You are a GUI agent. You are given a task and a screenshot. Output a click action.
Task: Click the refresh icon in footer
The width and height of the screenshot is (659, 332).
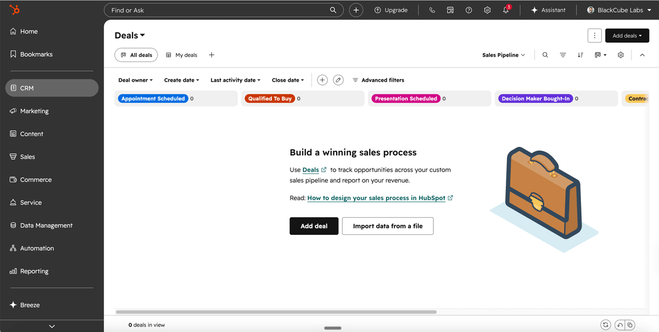point(605,325)
